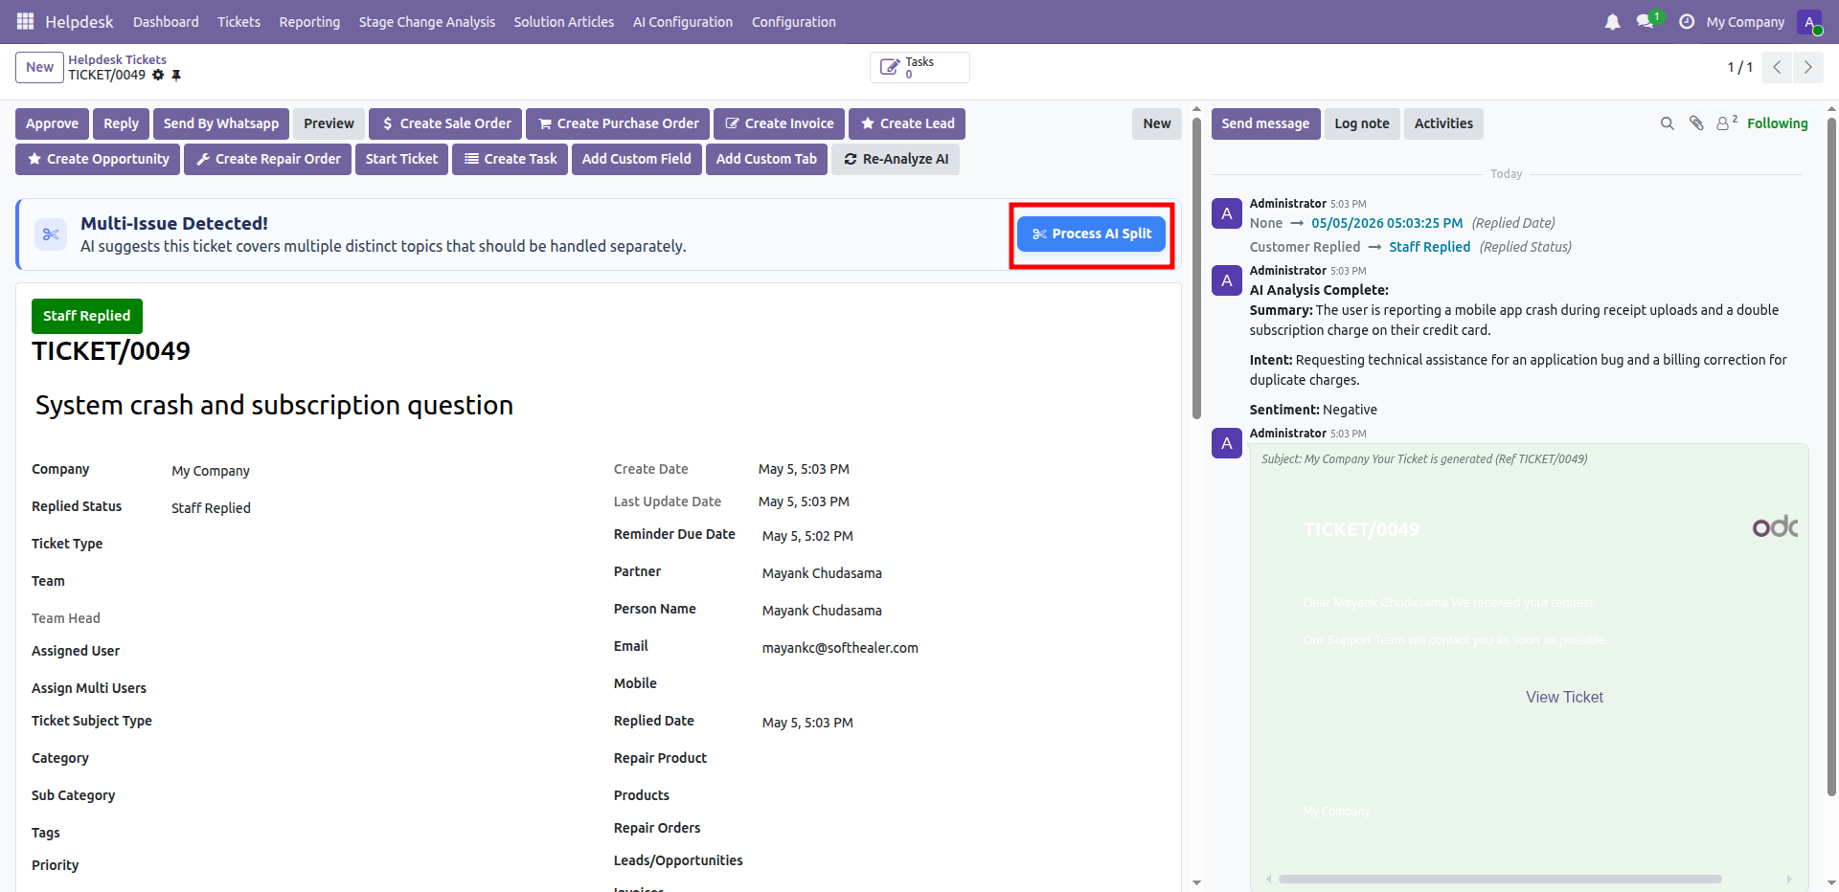Open Helpdesk Tickets breadcrumb link
The width and height of the screenshot is (1839, 892).
tap(117, 59)
